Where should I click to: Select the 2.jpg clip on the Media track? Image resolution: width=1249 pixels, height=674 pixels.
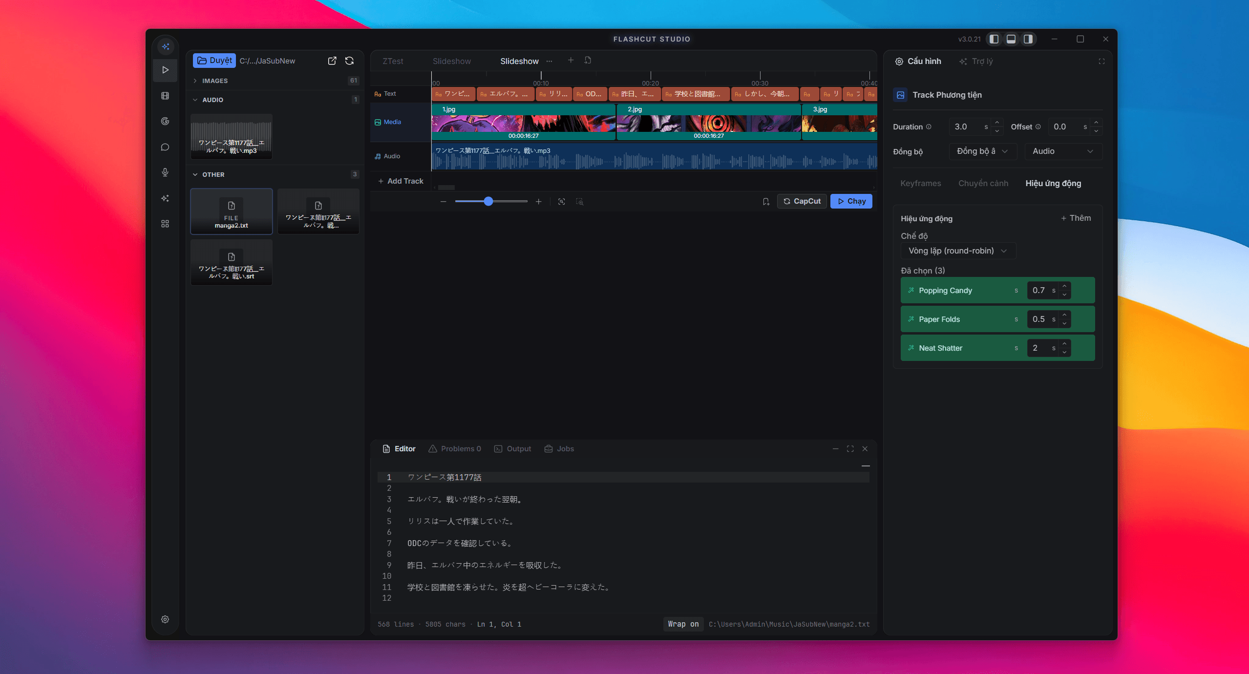709,123
